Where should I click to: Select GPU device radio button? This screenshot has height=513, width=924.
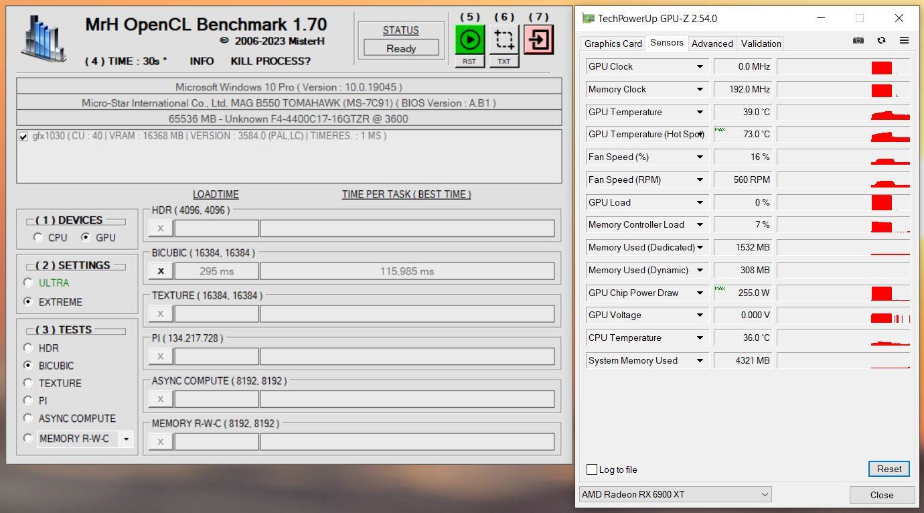[85, 237]
